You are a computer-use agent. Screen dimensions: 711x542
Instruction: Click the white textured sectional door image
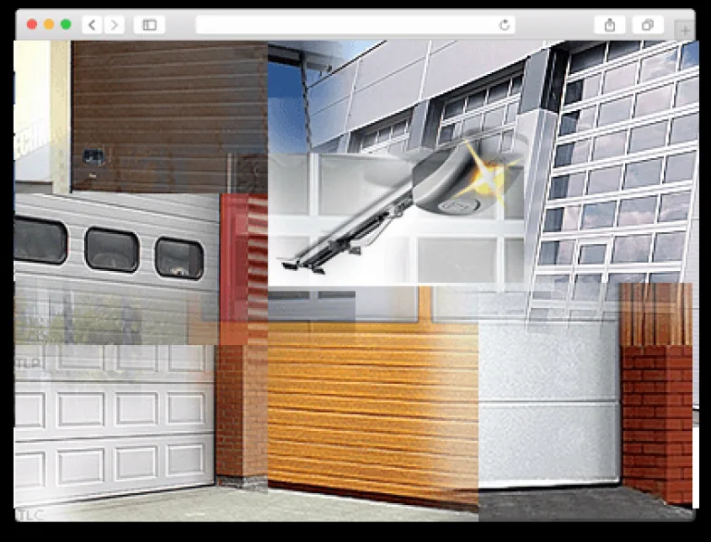[x=549, y=405]
